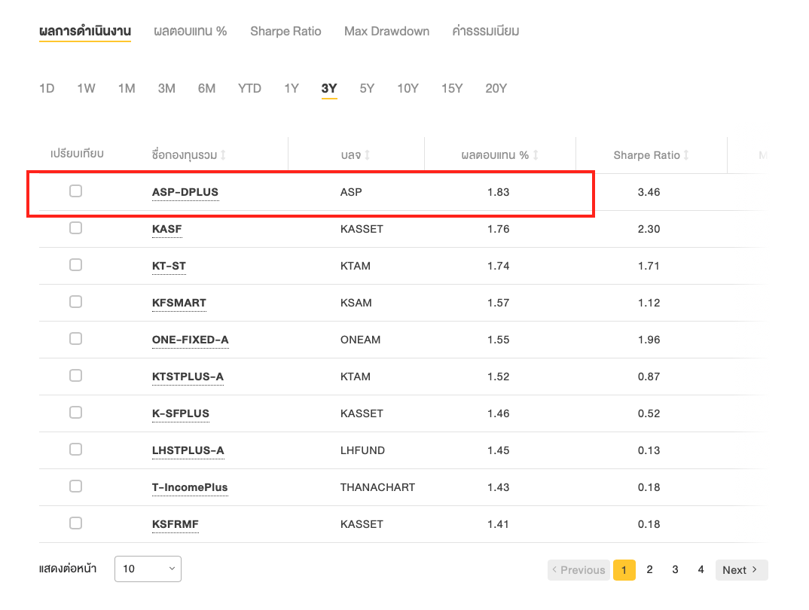This screenshot has width=809, height=610.
Task: Open ASP-DPLUS fund link
Action: [185, 192]
